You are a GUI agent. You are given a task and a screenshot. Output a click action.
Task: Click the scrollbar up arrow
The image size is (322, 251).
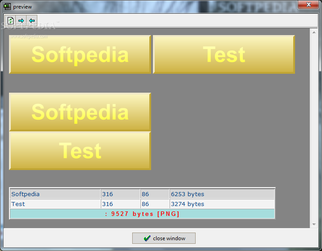[314, 32]
